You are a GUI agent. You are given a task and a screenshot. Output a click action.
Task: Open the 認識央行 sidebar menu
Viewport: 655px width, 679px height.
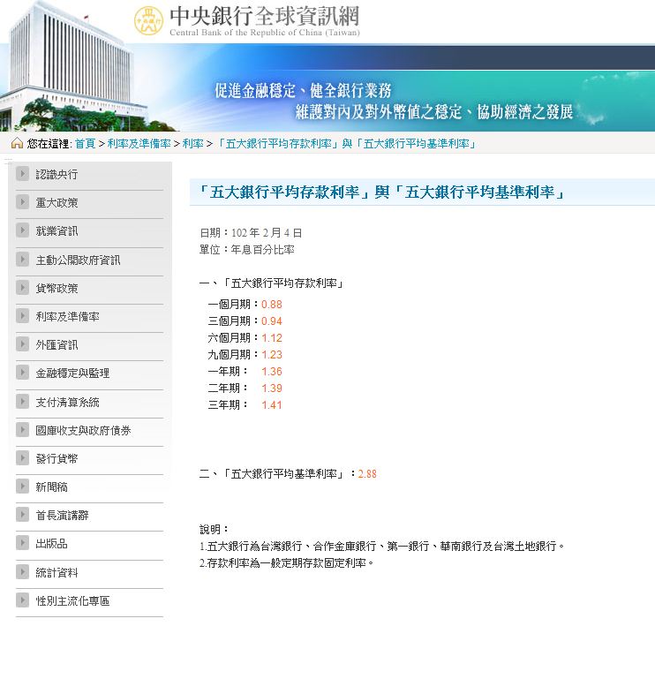pyautogui.click(x=56, y=175)
